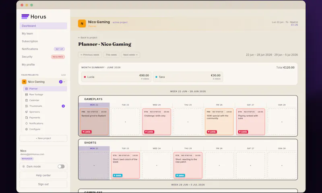The height and width of the screenshot is (193, 322).
Task: Click the Thumbnails image icon
Action: point(27,106)
